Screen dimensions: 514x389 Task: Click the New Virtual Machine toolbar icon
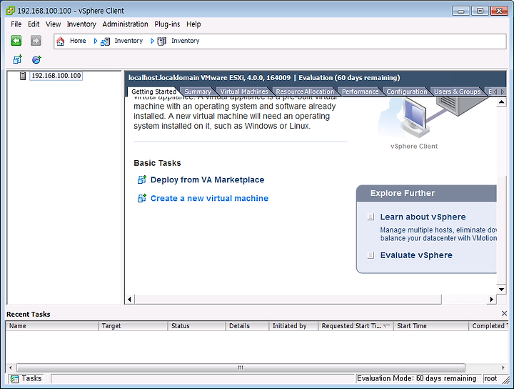[x=17, y=59]
